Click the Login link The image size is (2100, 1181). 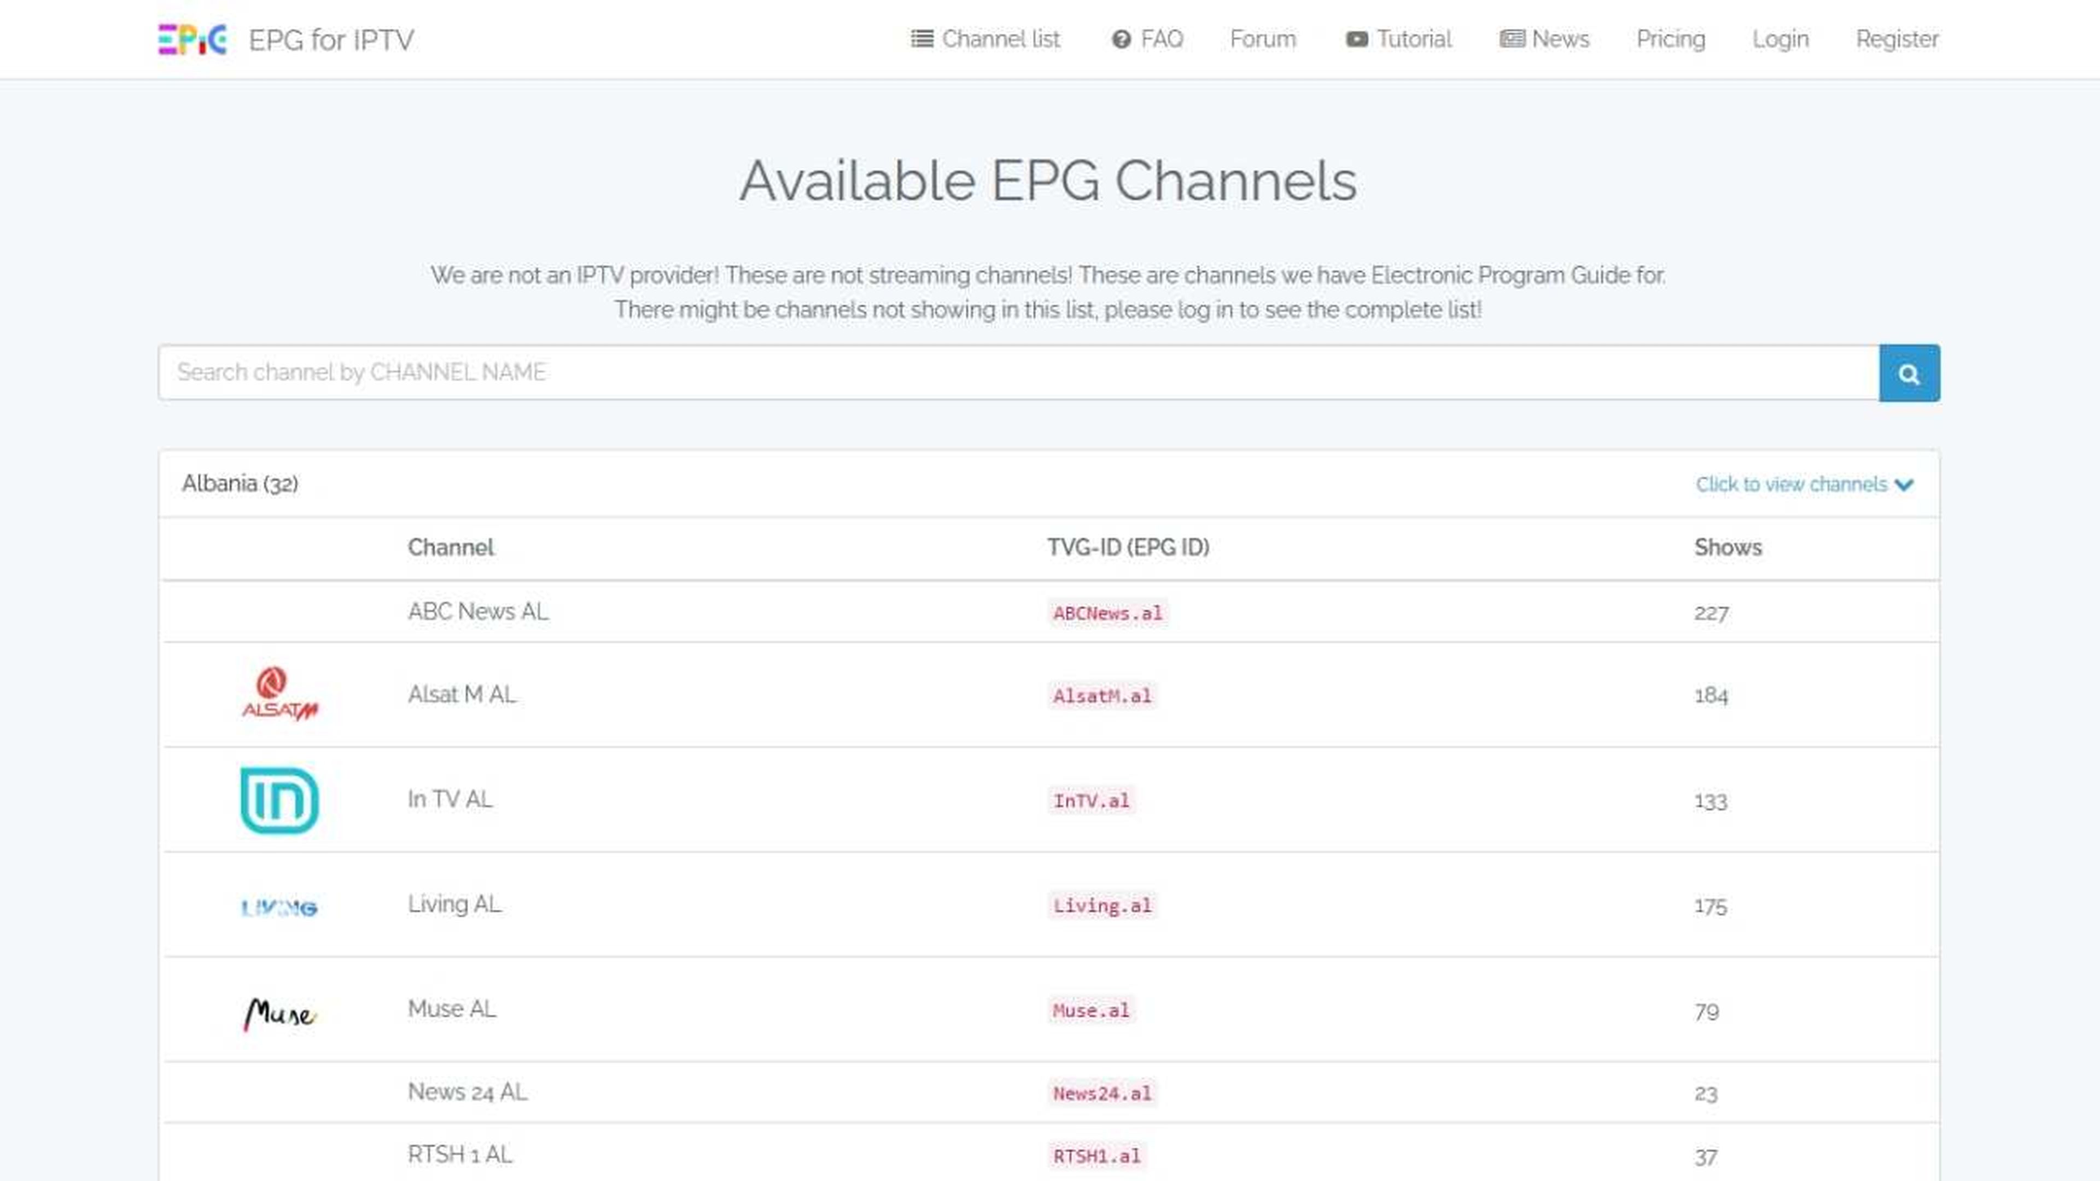(x=1780, y=38)
